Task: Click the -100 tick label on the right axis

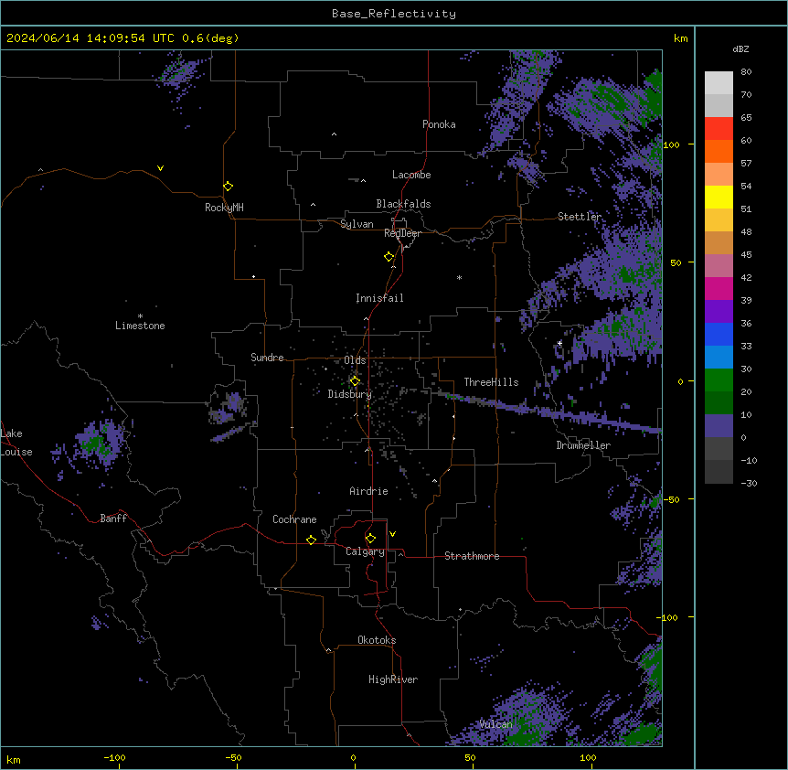Action: (668, 617)
